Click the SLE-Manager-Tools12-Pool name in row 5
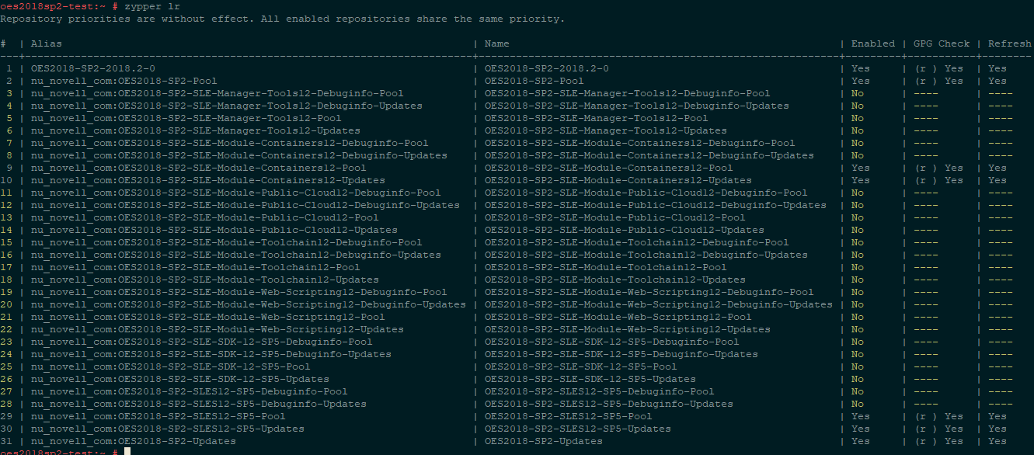Image resolution: width=1034 pixels, height=455 pixels. [x=596, y=118]
